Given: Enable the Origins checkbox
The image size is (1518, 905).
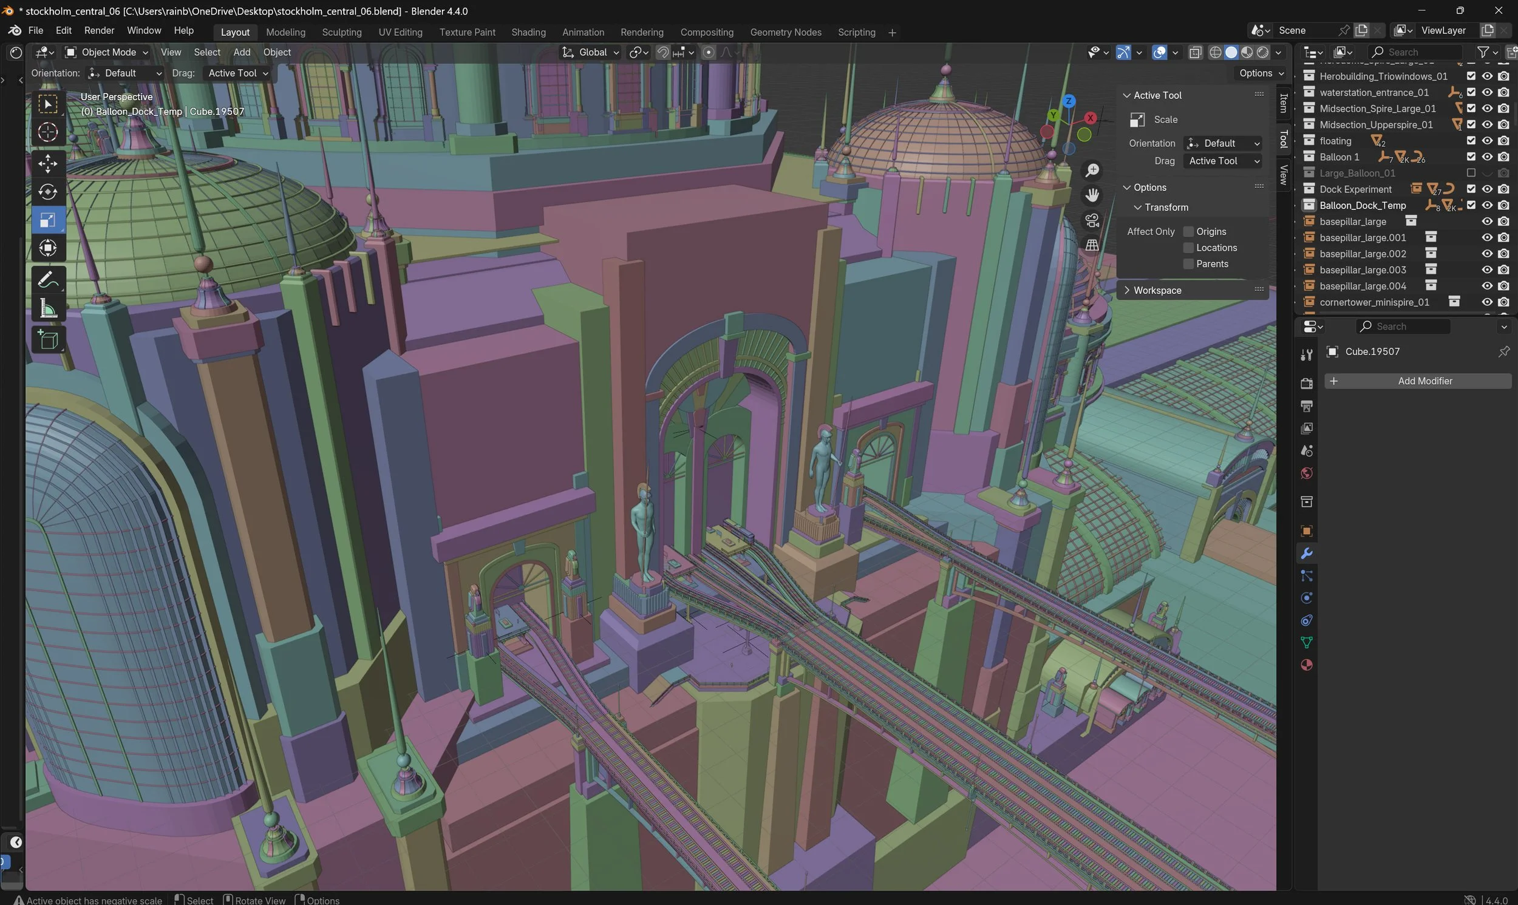Looking at the screenshot, I should (1188, 231).
